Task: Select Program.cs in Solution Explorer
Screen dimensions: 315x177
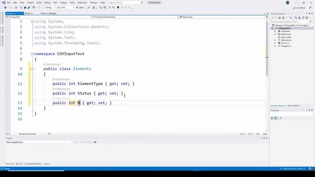Action: (x=286, y=46)
